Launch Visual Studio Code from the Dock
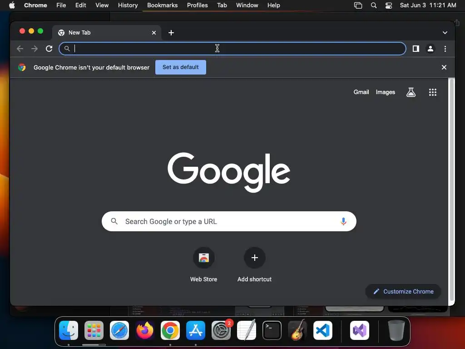Screen dimensions: 465x349 [x=323, y=330]
